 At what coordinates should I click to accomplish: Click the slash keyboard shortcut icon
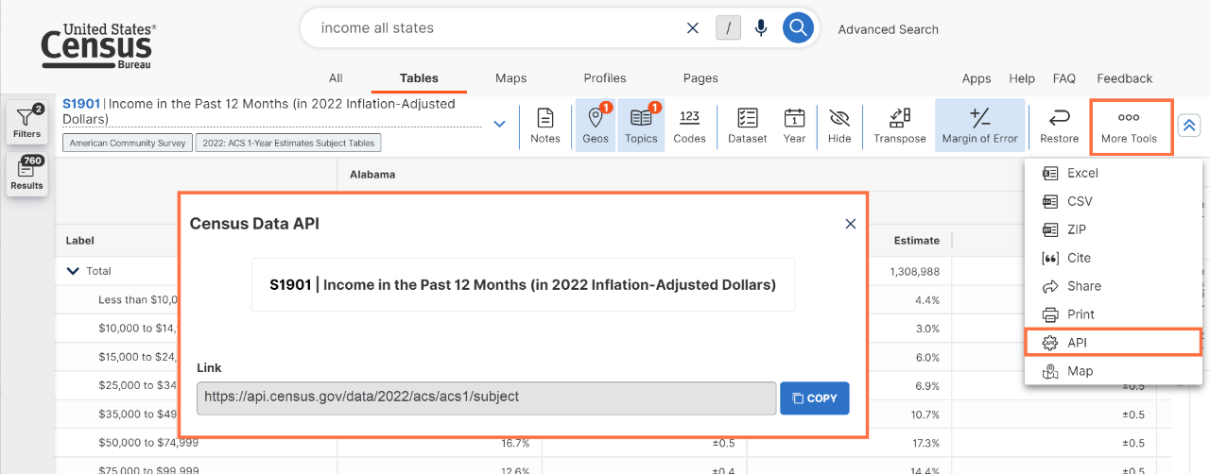click(x=728, y=28)
